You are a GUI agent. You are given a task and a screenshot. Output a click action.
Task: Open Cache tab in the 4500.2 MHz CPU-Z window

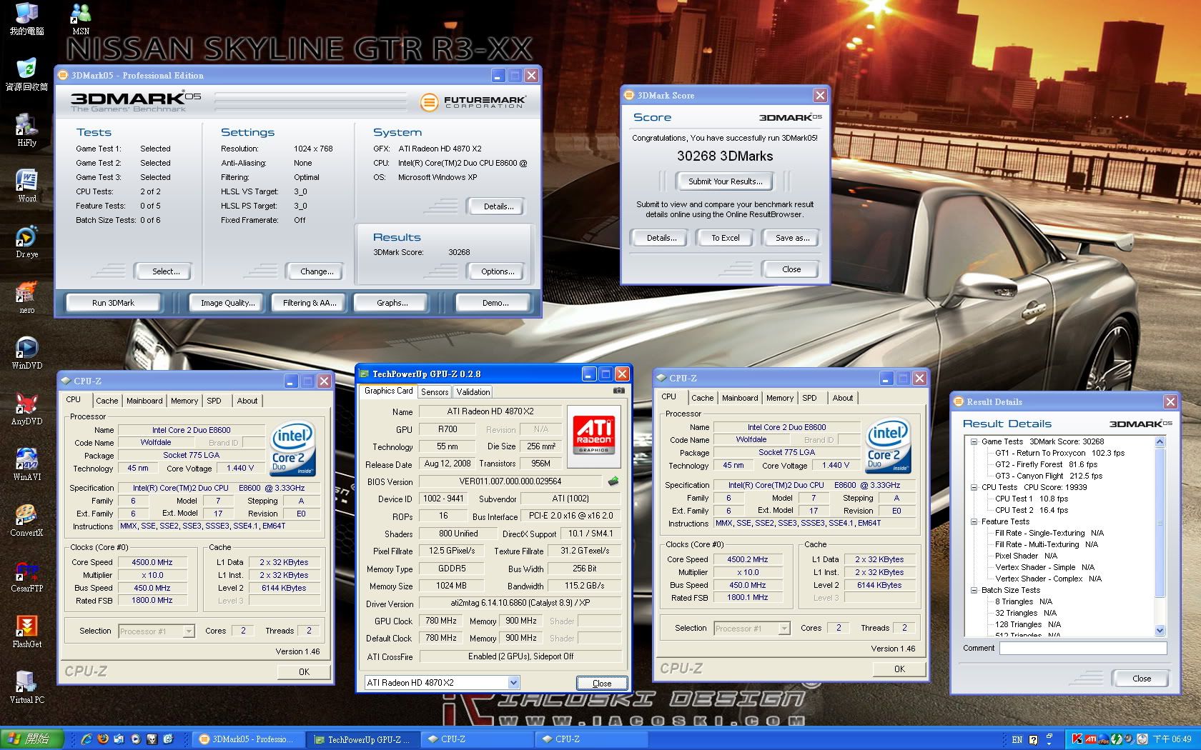pos(702,398)
